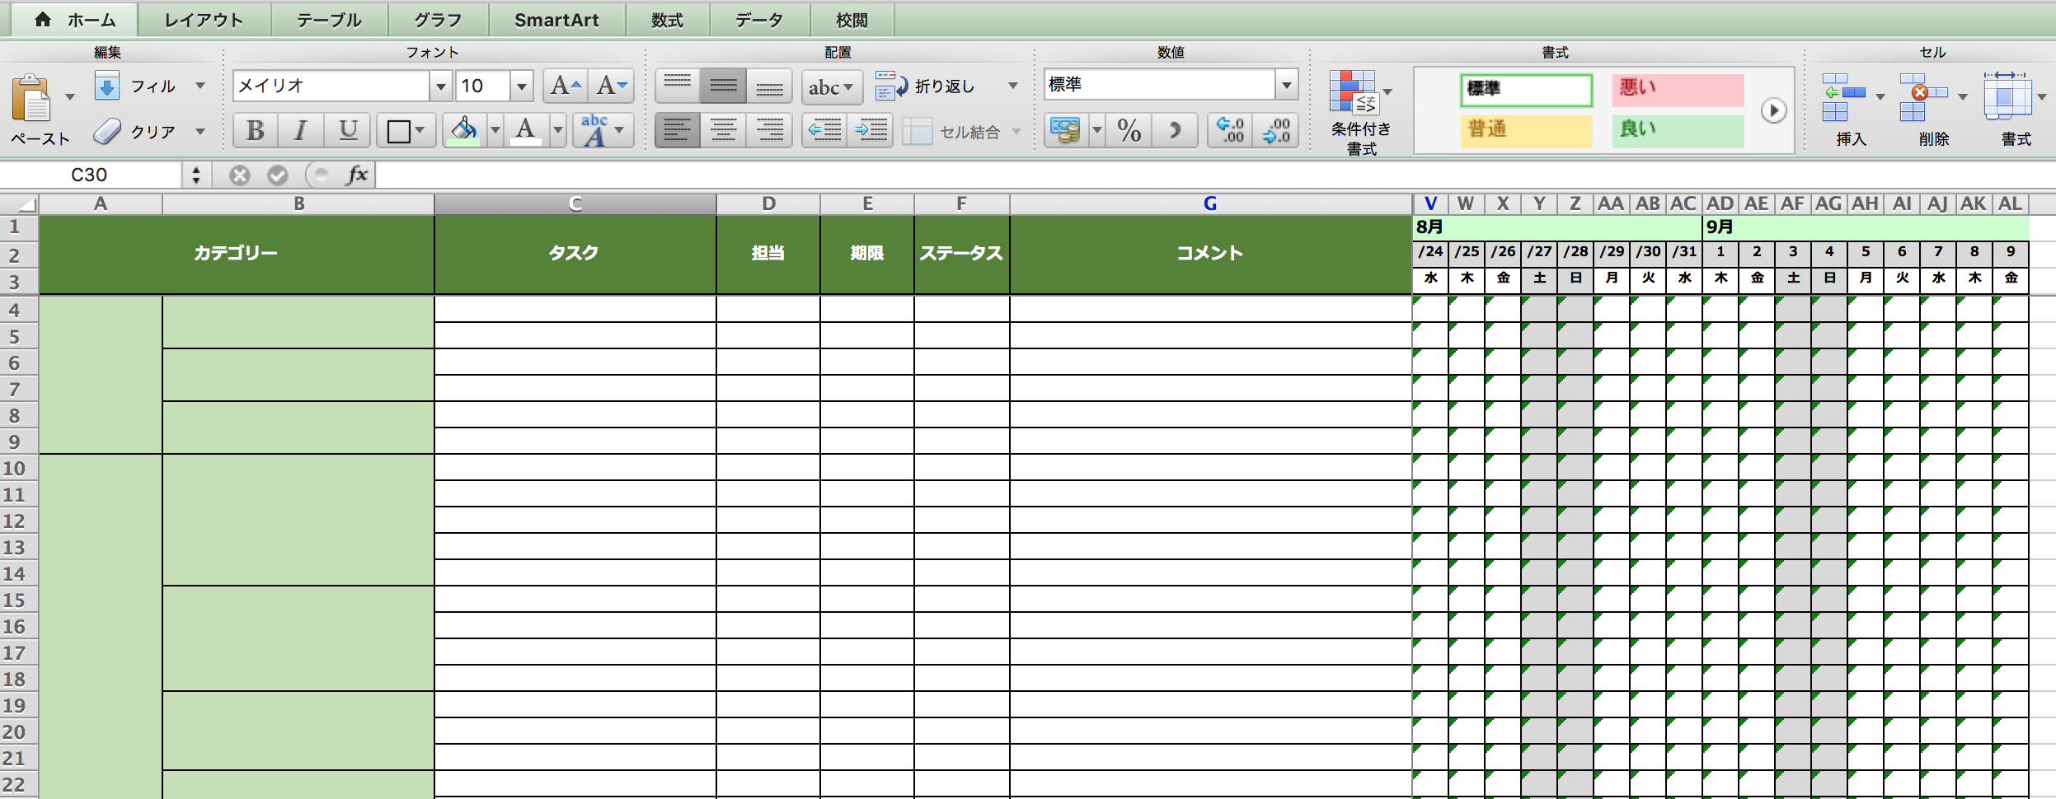2056x799 pixels.
Task: Switch to the レイアウト tab
Action: 204,20
